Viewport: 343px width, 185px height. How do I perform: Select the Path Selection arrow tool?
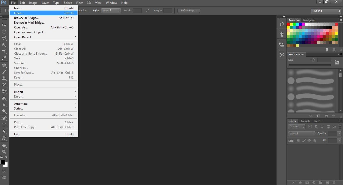click(x=4, y=131)
